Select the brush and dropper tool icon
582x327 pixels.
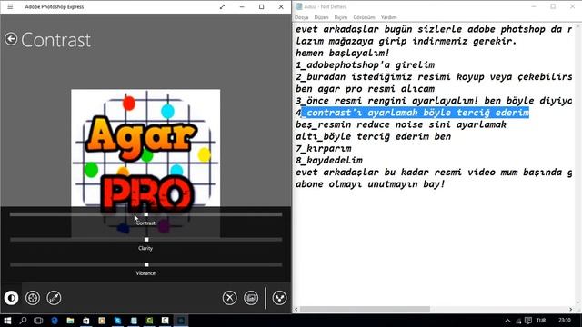[x=54, y=298]
